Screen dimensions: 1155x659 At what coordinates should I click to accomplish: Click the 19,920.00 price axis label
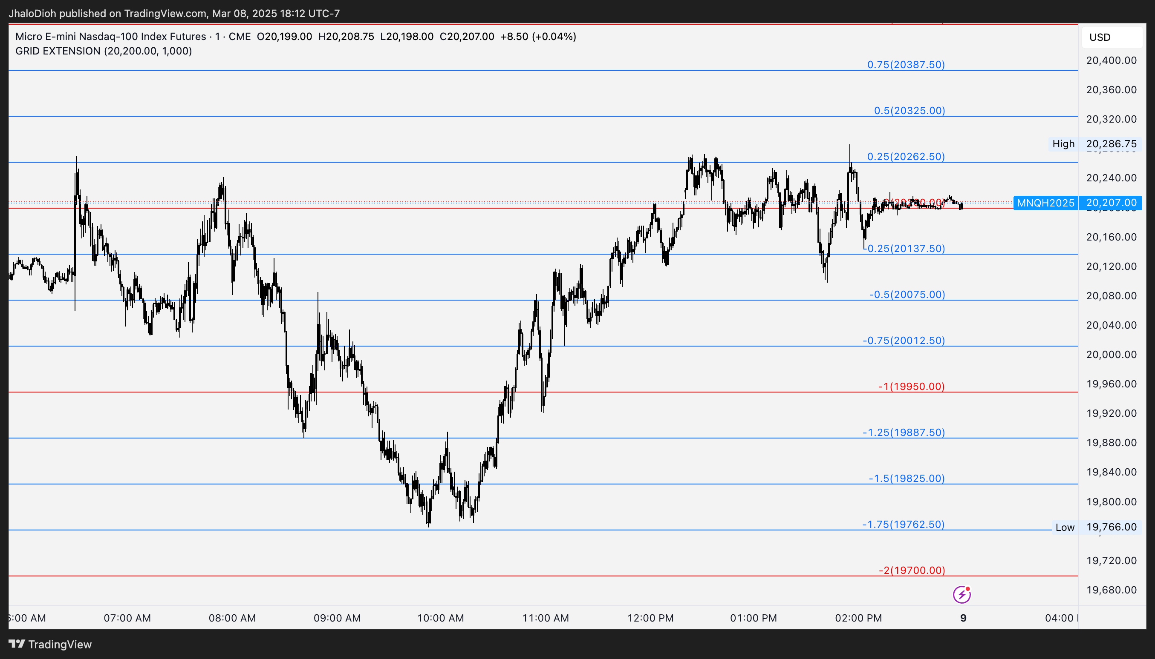pos(1112,413)
